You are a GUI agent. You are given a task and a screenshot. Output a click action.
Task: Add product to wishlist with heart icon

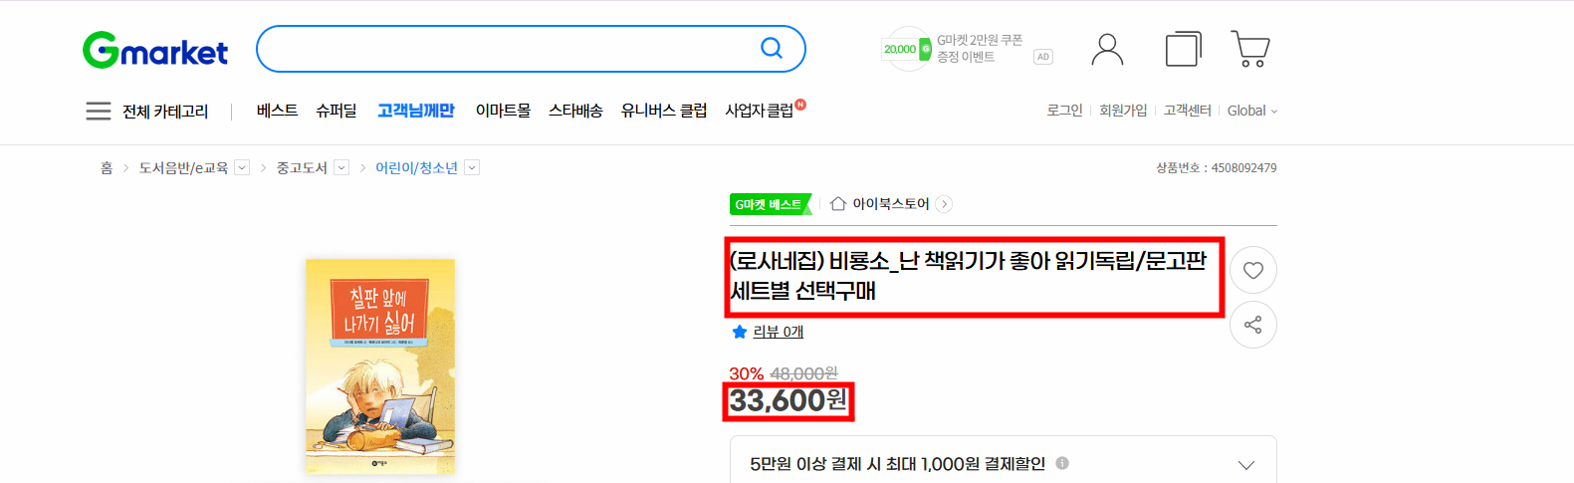click(x=1253, y=270)
